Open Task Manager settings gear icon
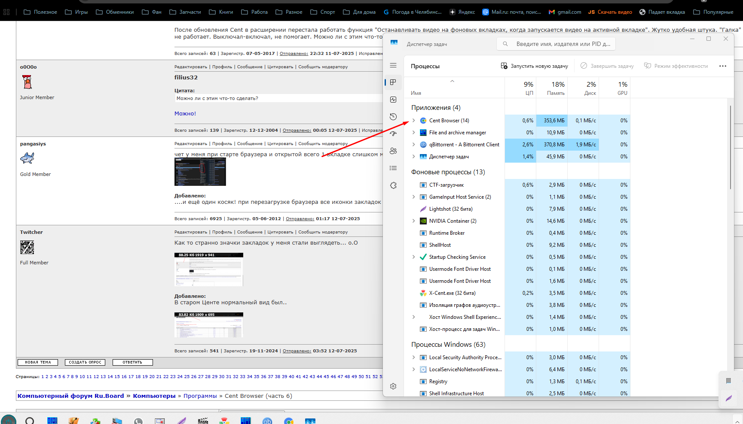Viewport: 743px width, 424px height. tap(393, 386)
